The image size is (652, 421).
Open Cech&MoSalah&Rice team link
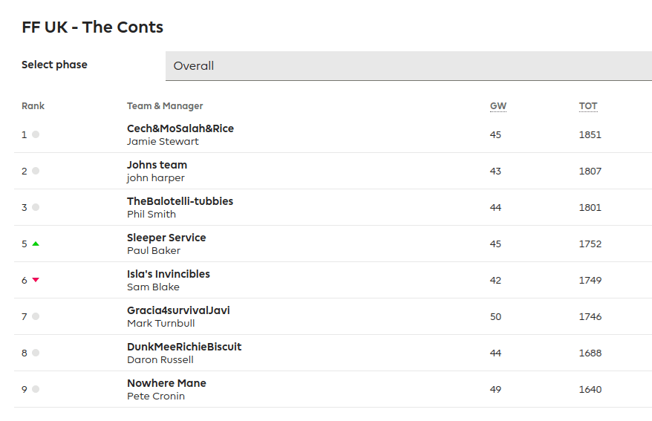(180, 128)
